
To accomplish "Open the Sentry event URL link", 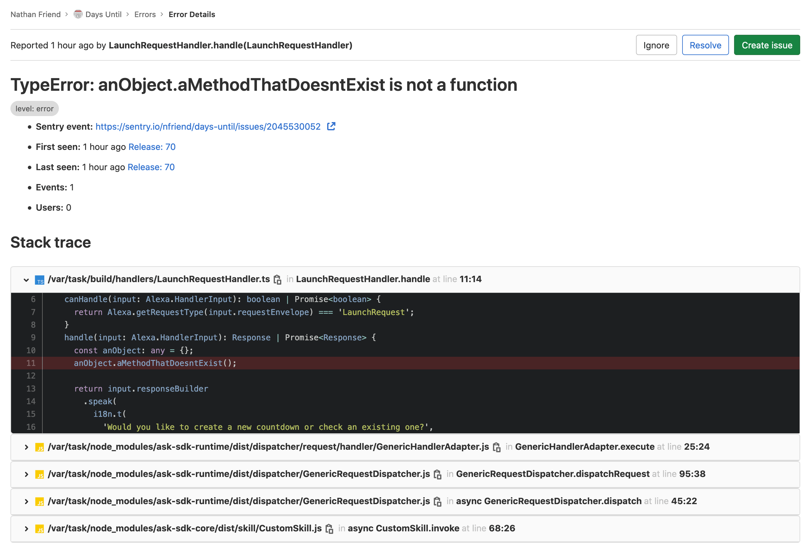I will [208, 127].
